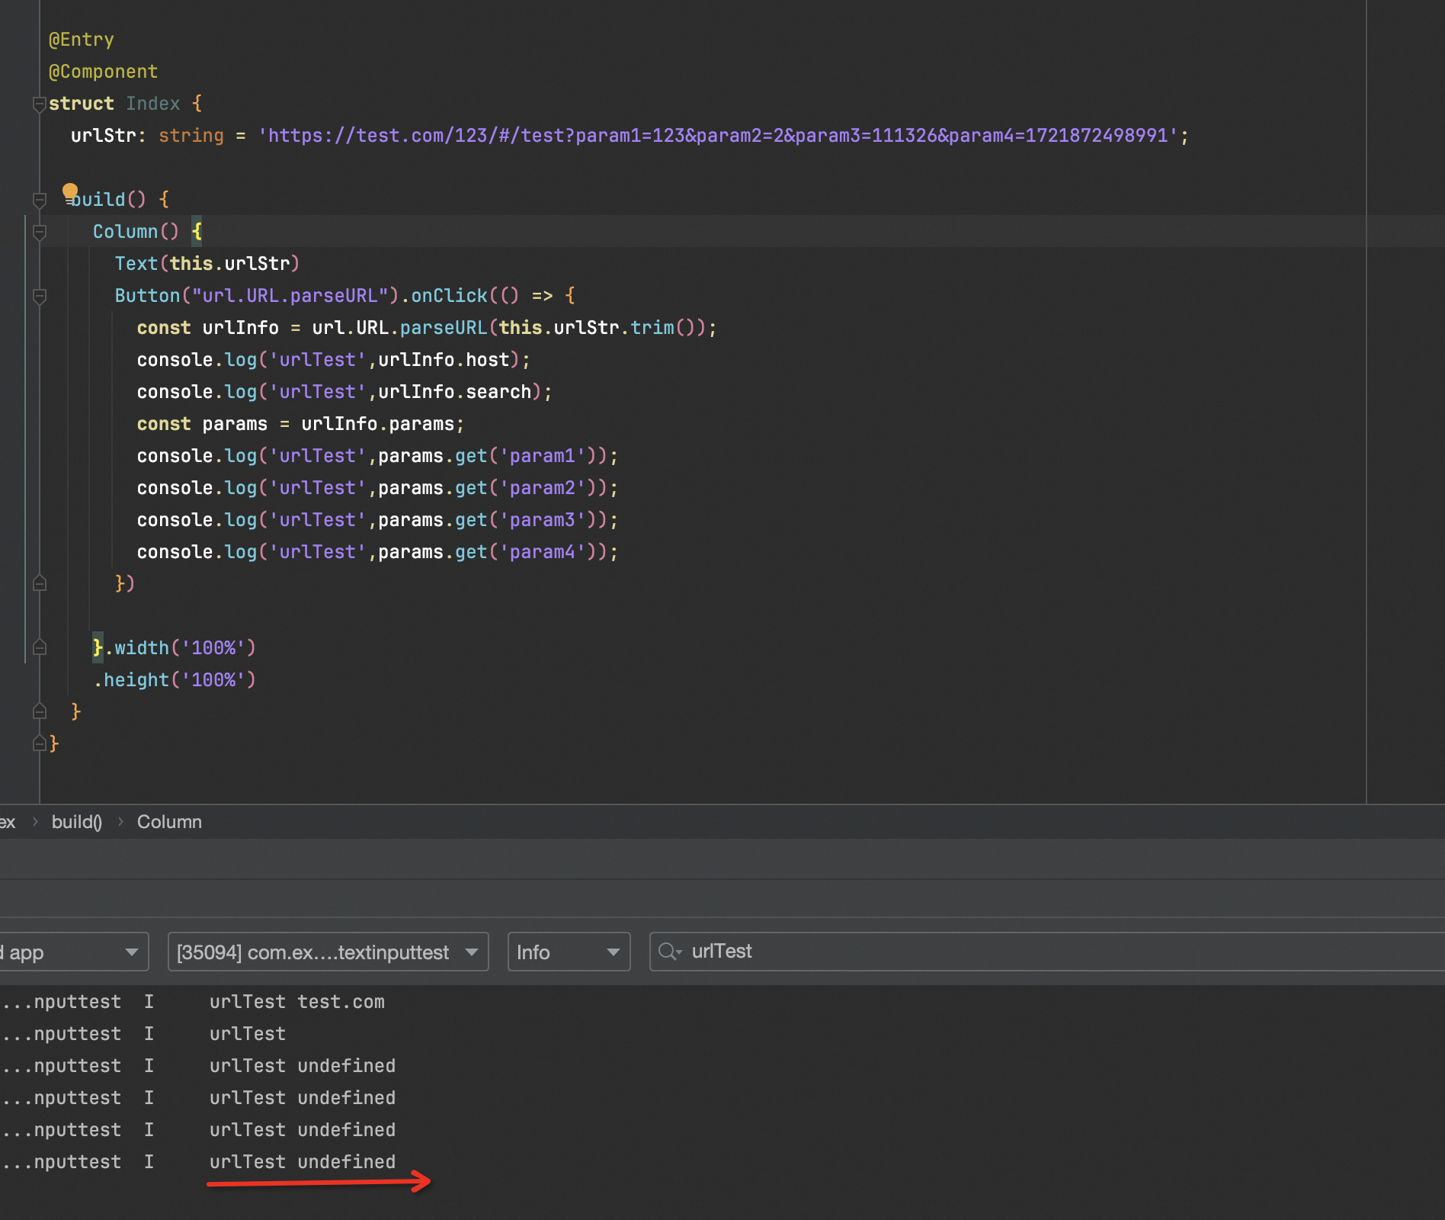Click the first 'urlTest undefined' log line
The height and width of the screenshot is (1220, 1445).
[303, 1066]
